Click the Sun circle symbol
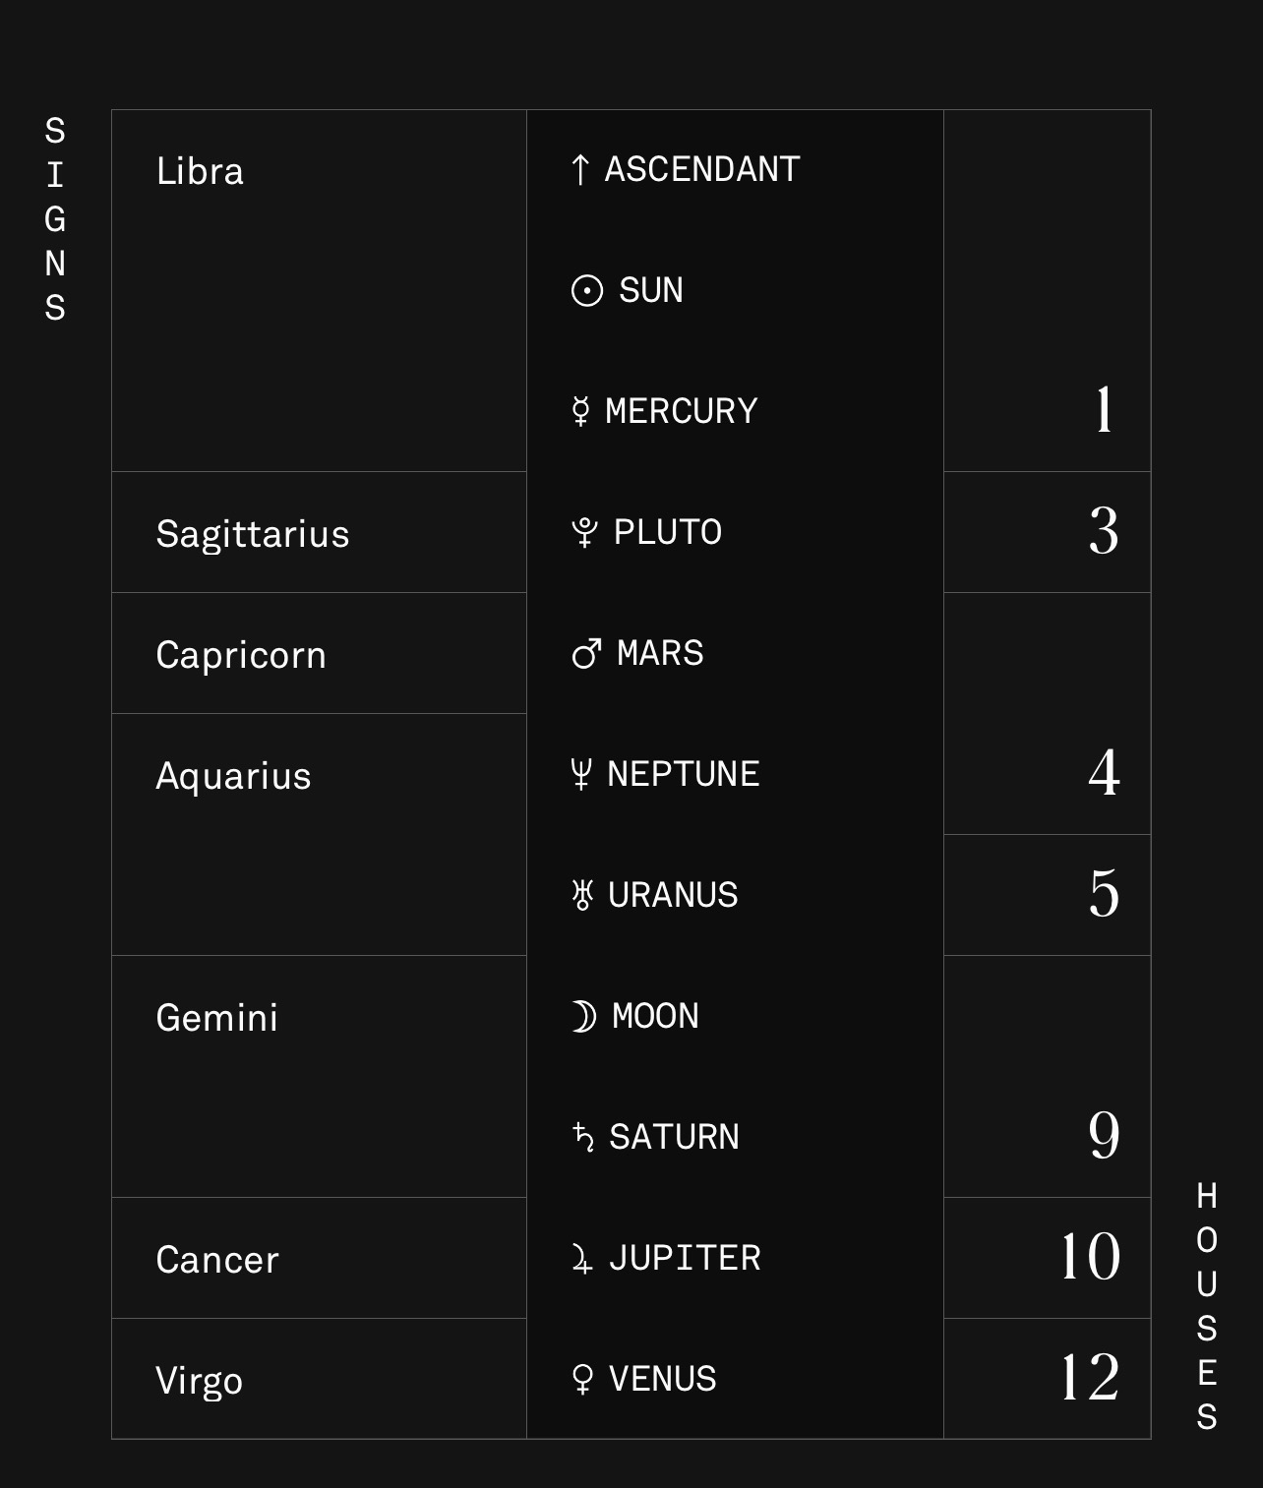 [587, 291]
